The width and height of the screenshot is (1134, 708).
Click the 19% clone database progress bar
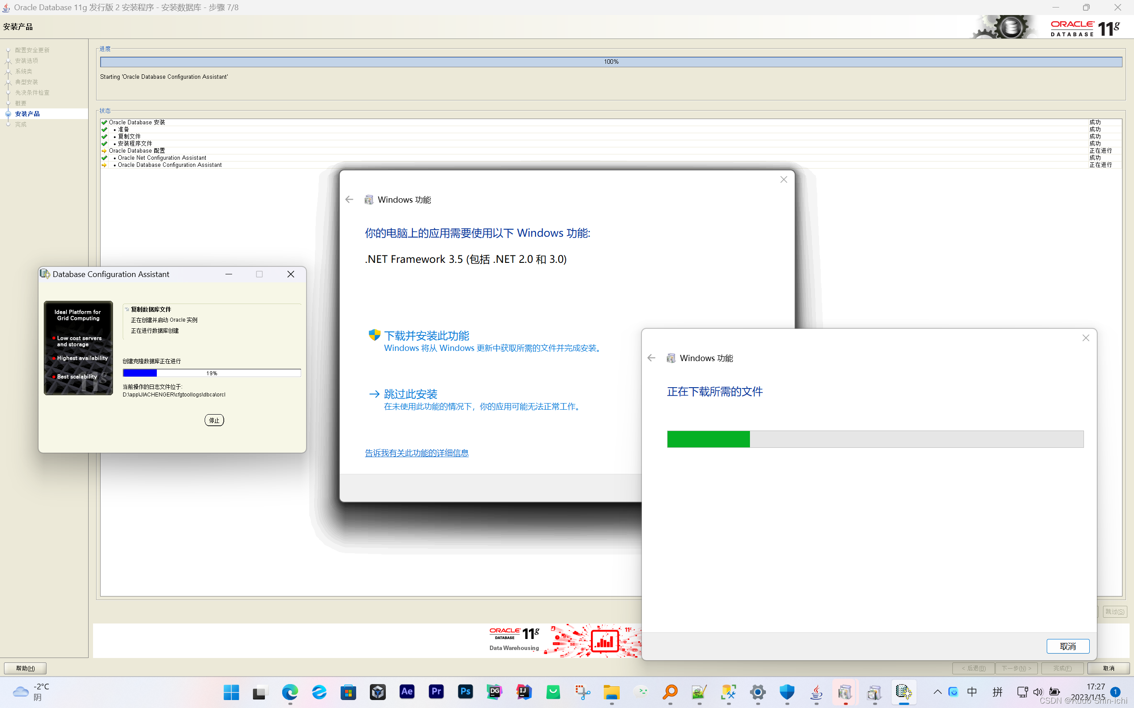click(212, 373)
